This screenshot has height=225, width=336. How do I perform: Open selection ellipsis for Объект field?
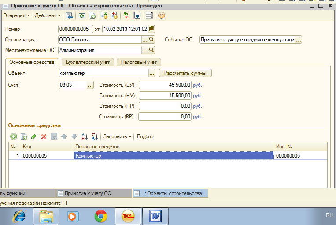pyautogui.click(x=152, y=73)
